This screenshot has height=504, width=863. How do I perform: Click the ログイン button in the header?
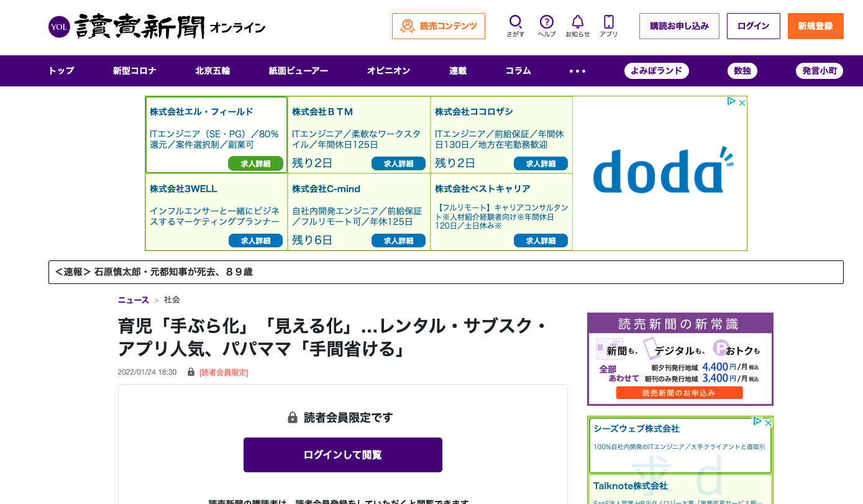[x=753, y=26]
